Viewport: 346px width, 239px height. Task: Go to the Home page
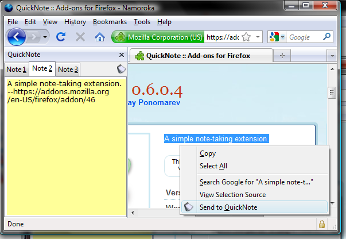point(100,37)
